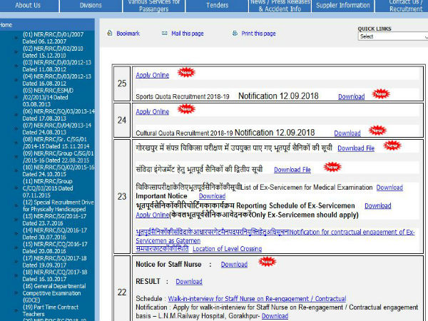Download List of Ex-Servicemen for Medical Examination
This screenshot has width=428, height=321.
tap(389, 188)
